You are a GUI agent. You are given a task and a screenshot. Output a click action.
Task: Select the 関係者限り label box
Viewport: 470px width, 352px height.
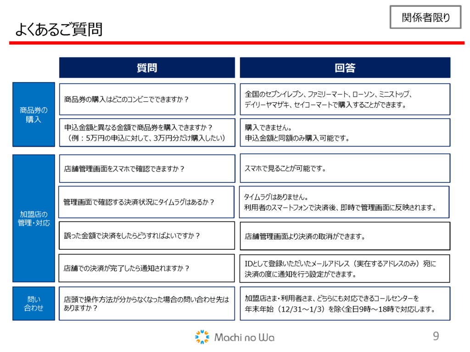(425, 18)
